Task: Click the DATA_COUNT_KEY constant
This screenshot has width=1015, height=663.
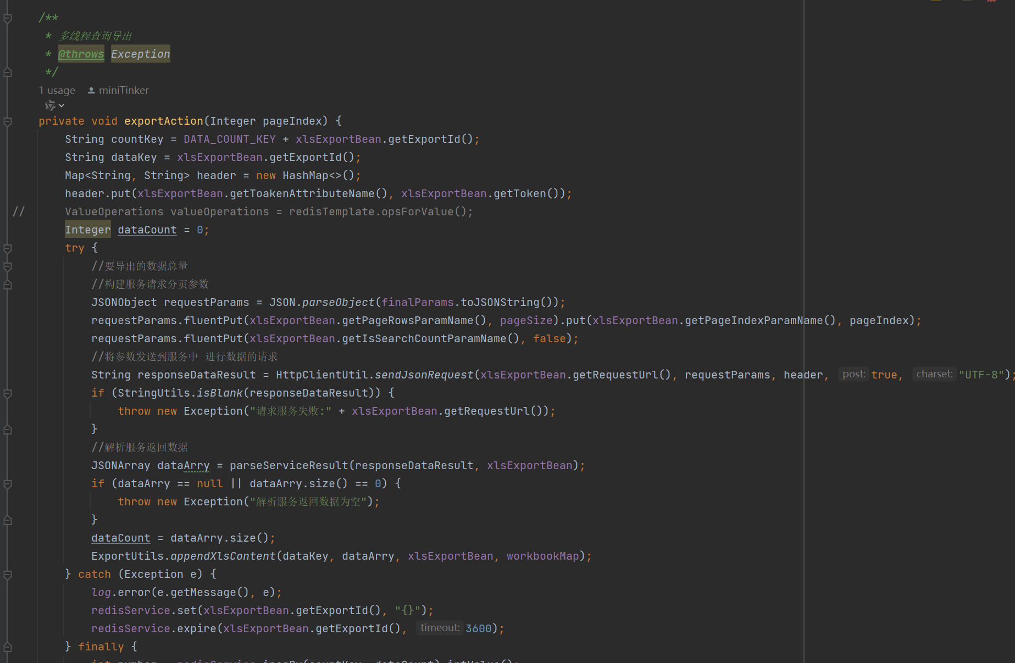Action: [230, 139]
